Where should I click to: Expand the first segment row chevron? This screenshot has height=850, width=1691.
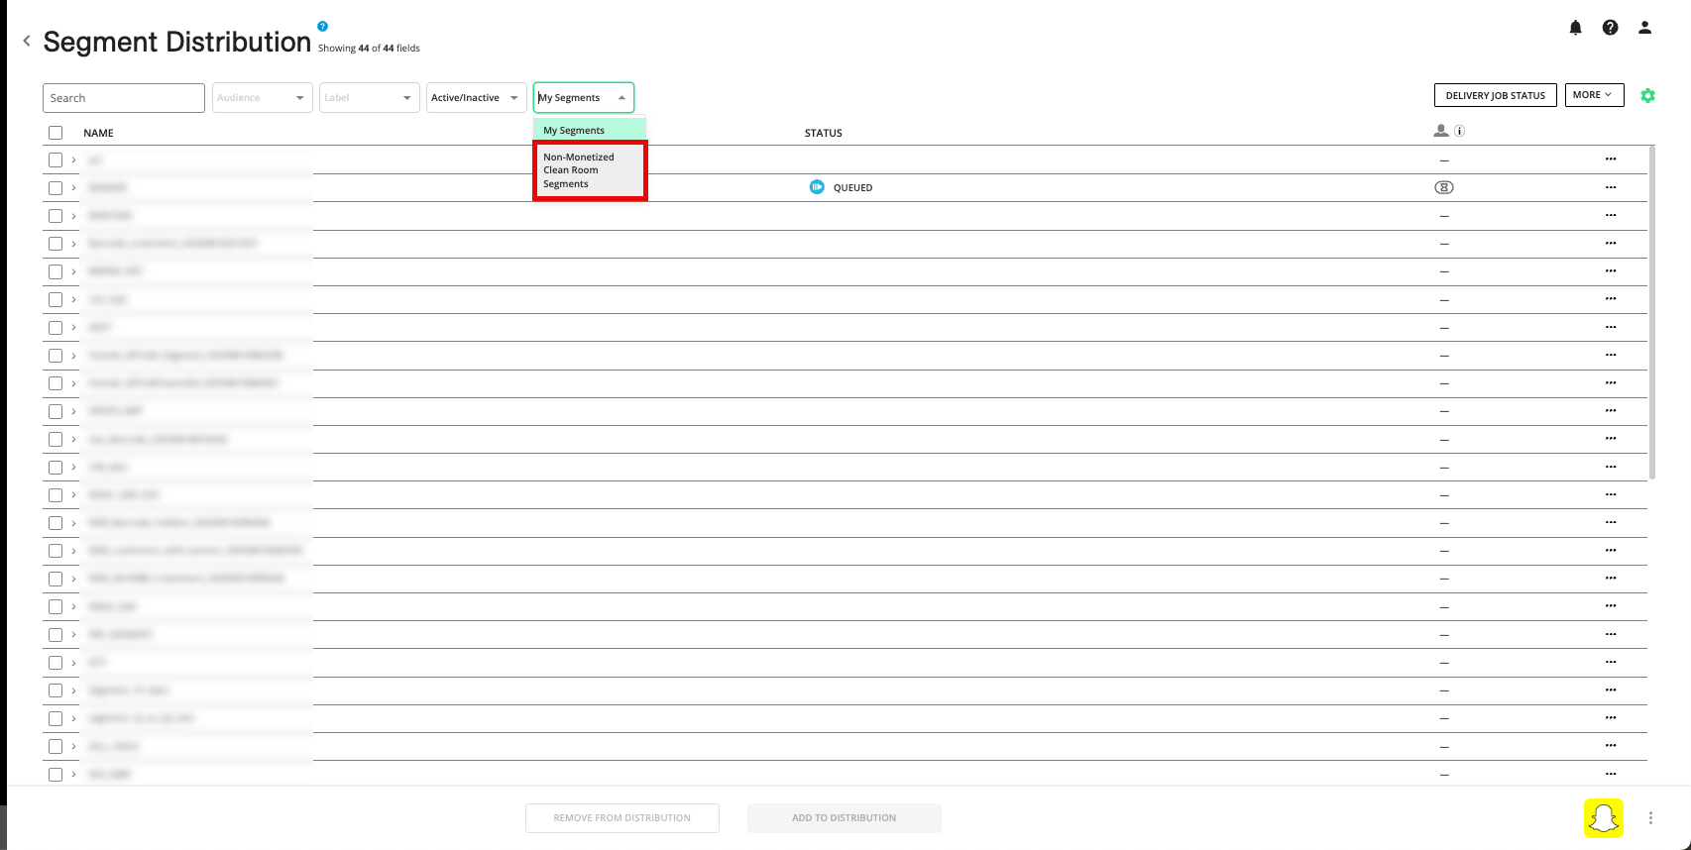point(73,159)
